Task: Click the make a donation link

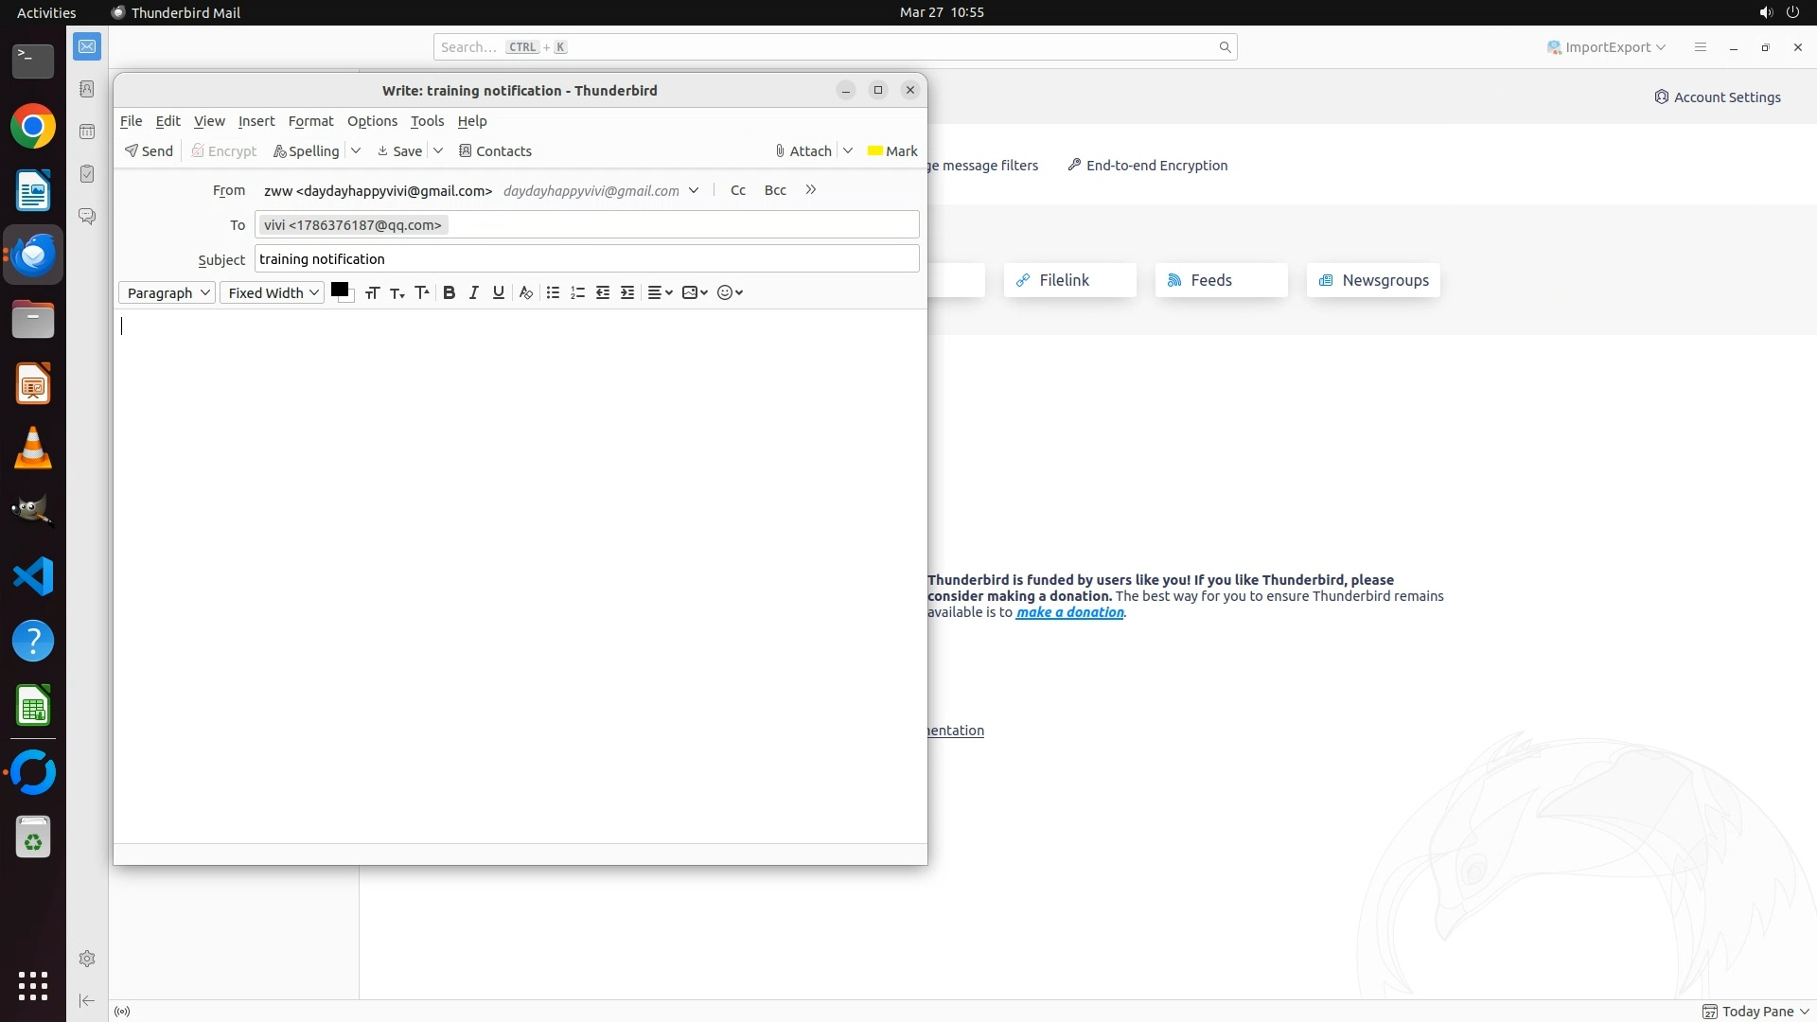Action: point(1069,612)
